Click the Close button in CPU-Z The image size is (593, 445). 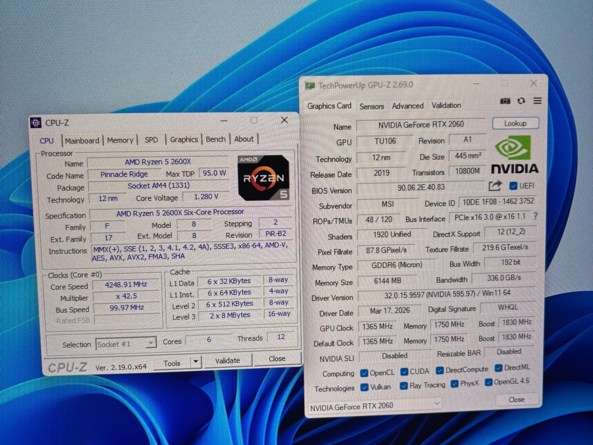pos(277,359)
